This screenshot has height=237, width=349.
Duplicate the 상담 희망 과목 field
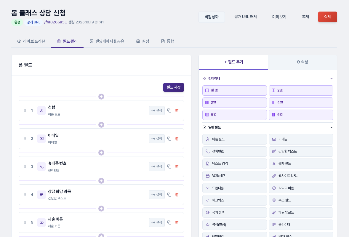tap(169, 195)
